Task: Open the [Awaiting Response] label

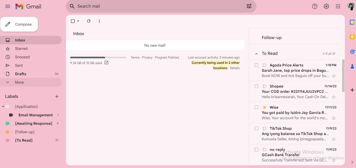Action: click(31, 123)
